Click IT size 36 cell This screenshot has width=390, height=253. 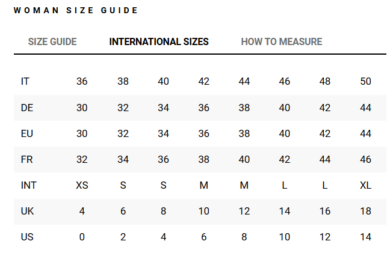[82, 82]
